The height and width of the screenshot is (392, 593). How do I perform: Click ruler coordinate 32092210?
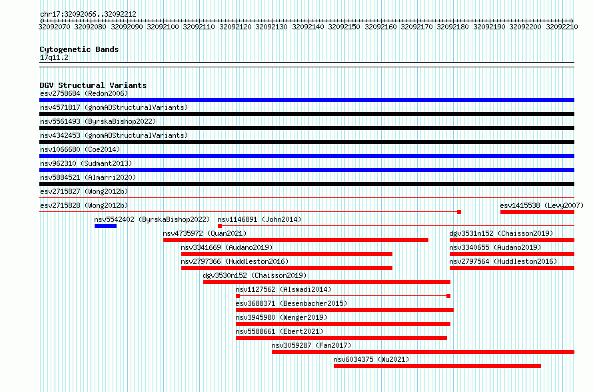click(562, 27)
